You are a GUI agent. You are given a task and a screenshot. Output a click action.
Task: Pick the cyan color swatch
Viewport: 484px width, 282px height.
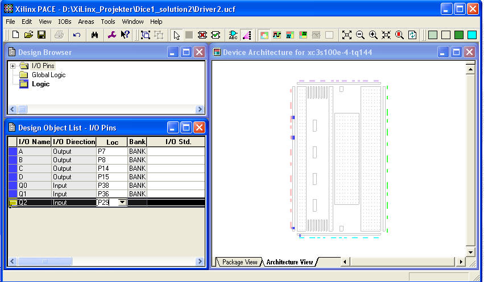pyautogui.click(x=472, y=35)
